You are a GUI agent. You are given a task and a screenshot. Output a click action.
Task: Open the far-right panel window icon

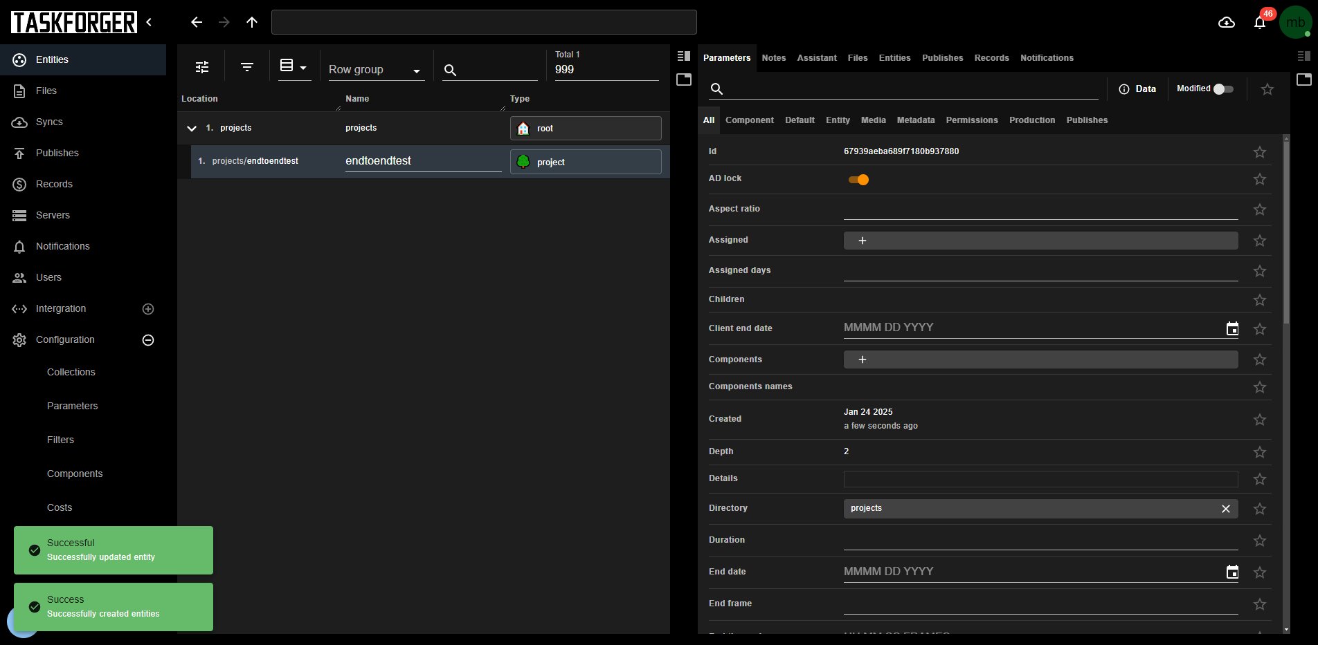pos(1304,80)
